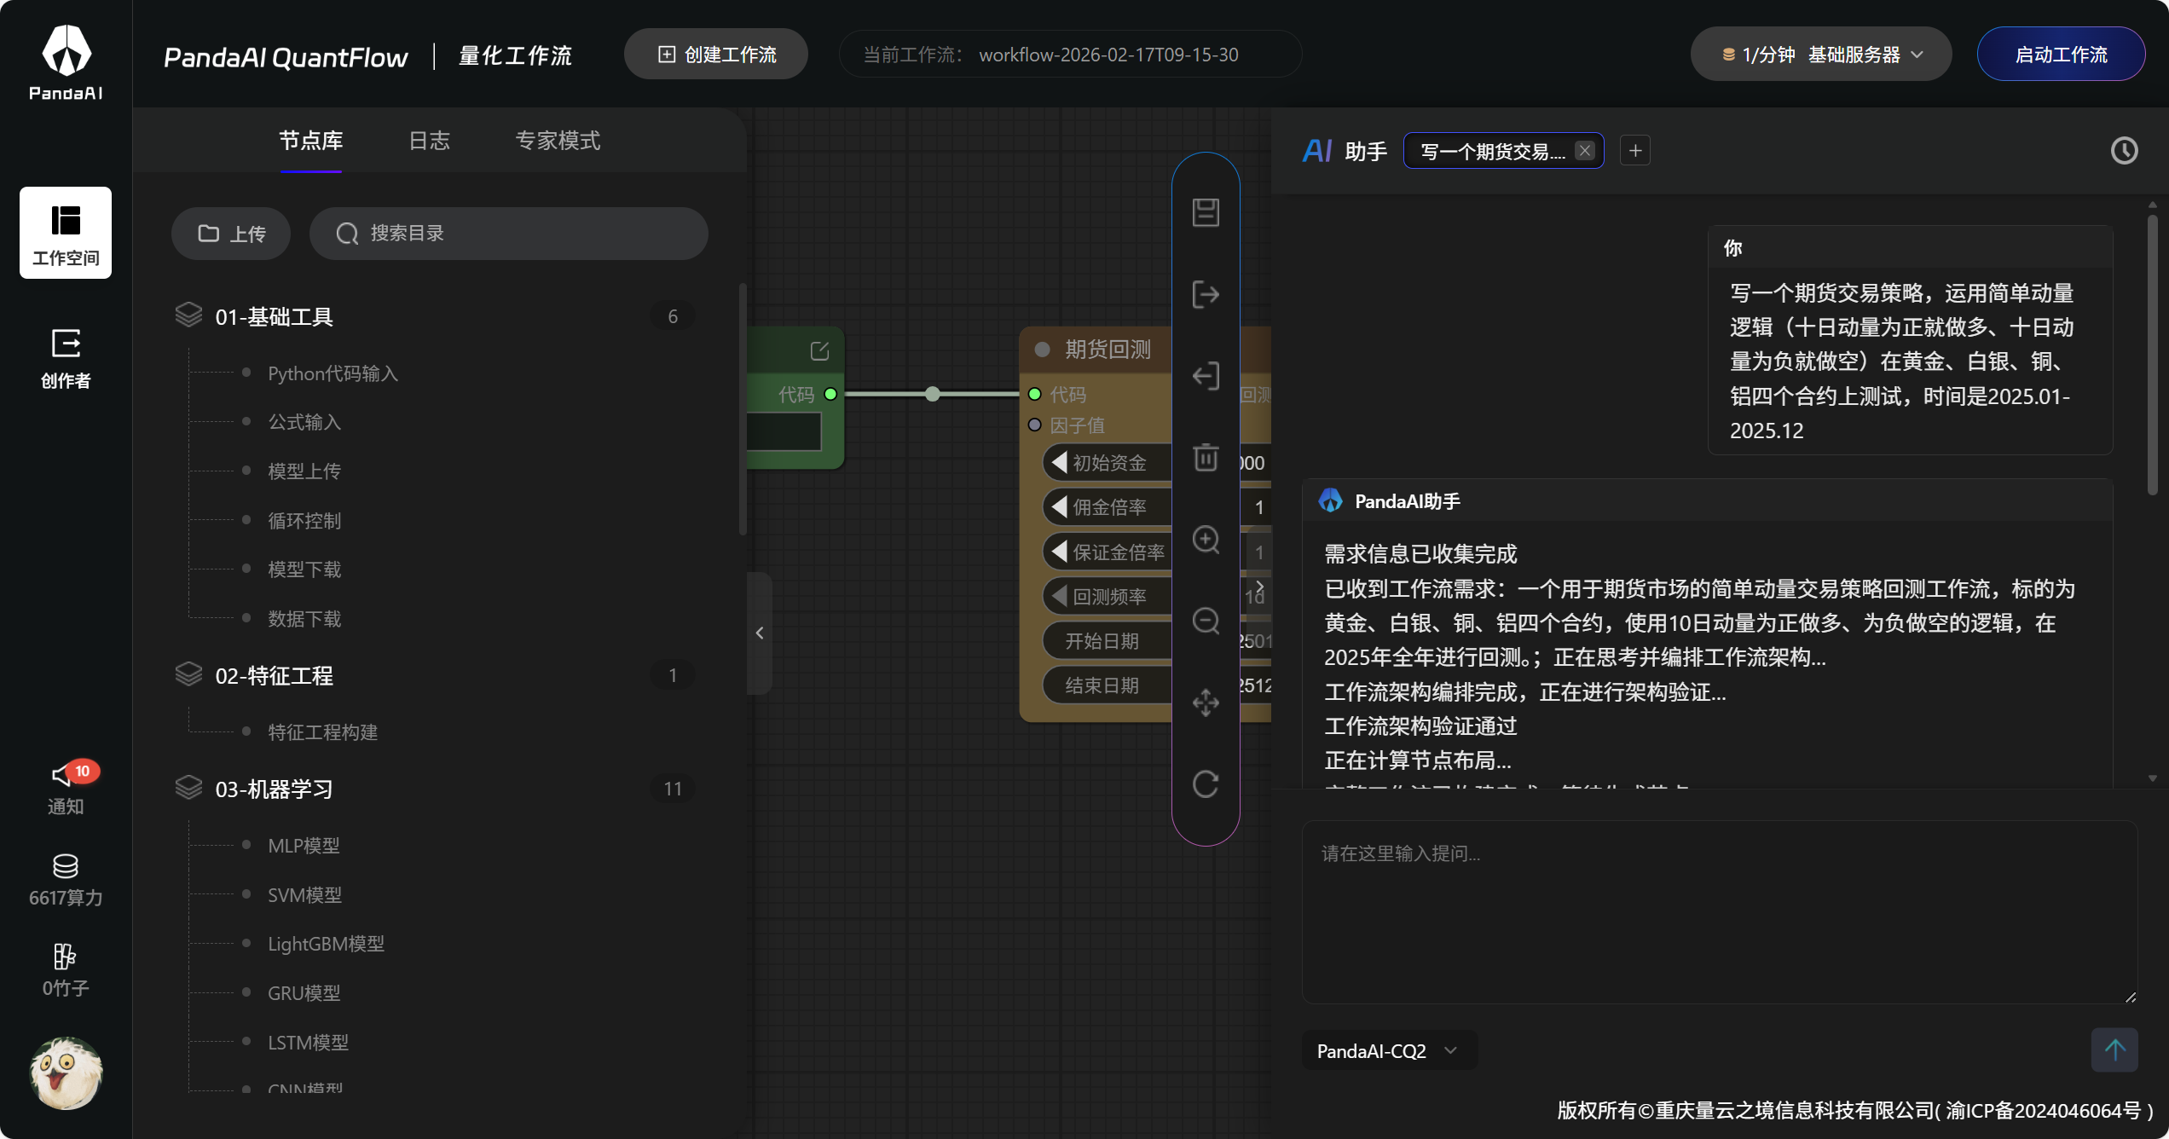The image size is (2169, 1139).
Task: Click the circular refresh icon in canvas toolbar
Action: 1206,783
